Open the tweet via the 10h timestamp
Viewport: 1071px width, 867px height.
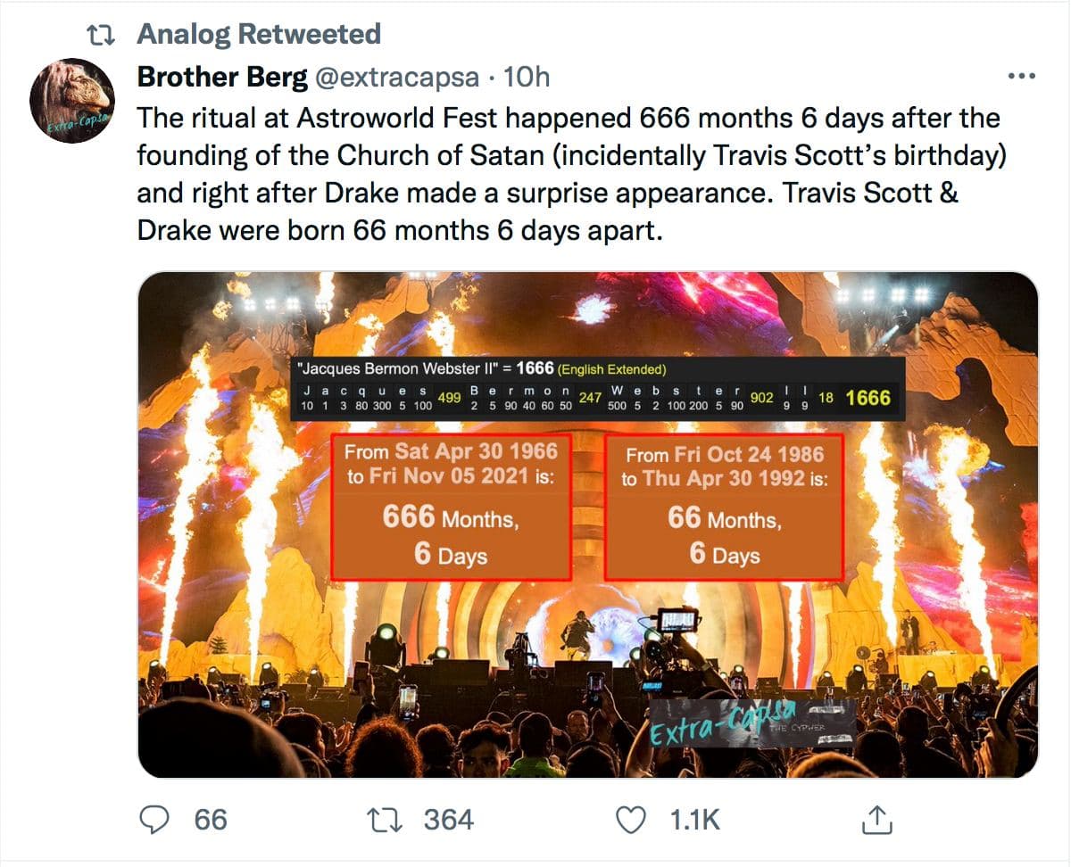tap(527, 78)
